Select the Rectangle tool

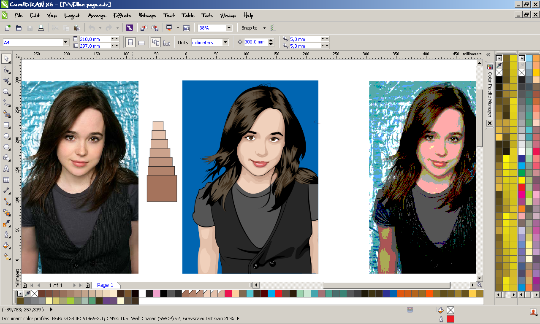6,125
